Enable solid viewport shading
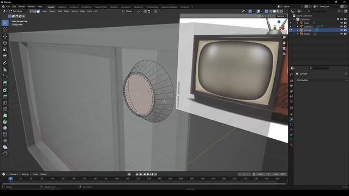 click(x=274, y=11)
